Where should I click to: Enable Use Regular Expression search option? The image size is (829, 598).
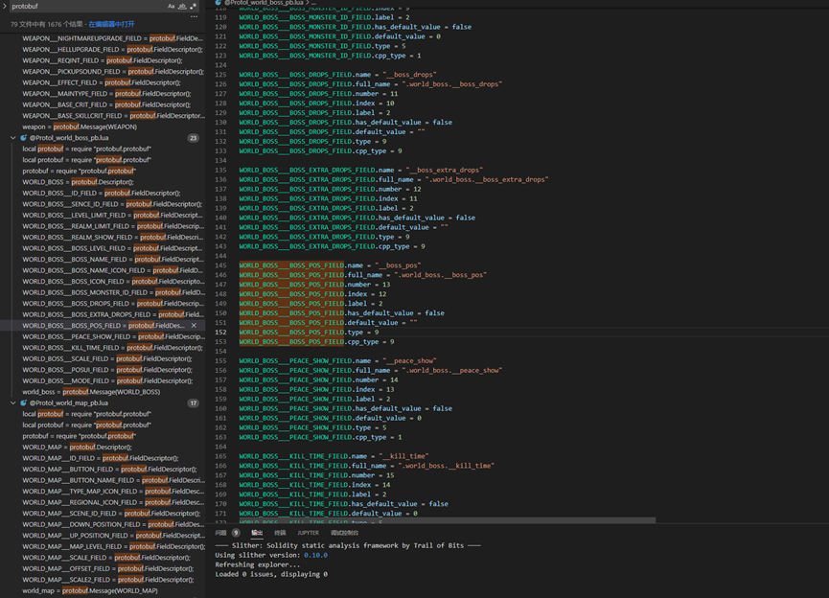coord(193,6)
